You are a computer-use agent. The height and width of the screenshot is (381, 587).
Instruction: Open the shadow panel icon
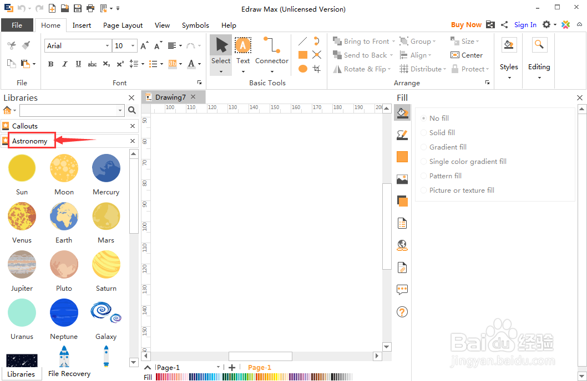pos(402,201)
